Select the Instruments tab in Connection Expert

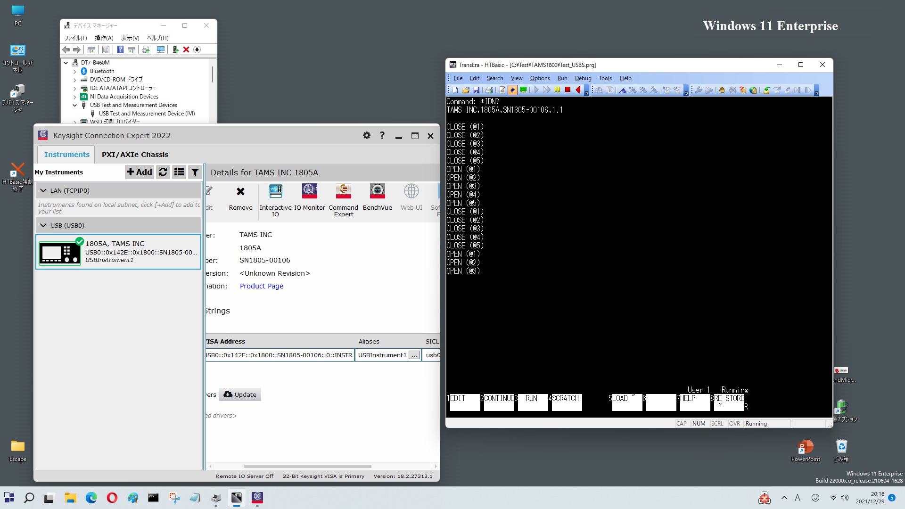(x=67, y=155)
